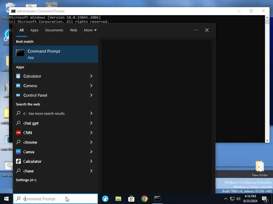Close the search panel with X
273x204 pixels.
click(207, 30)
